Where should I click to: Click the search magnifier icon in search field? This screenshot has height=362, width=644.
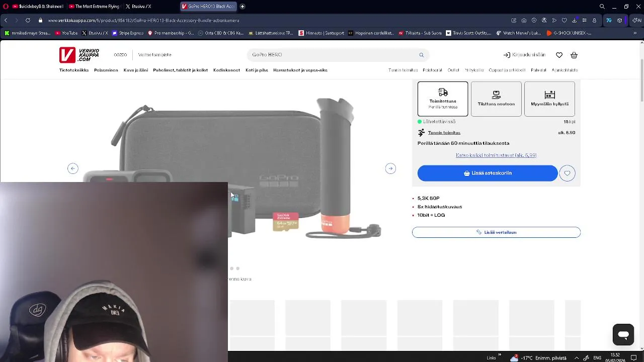click(x=421, y=55)
